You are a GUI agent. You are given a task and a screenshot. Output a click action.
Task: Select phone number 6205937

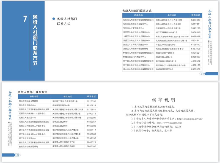pyautogui.click(x=196, y=57)
